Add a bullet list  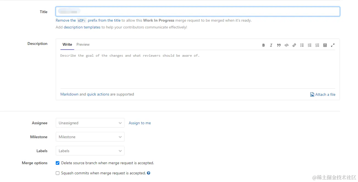tap(302, 45)
